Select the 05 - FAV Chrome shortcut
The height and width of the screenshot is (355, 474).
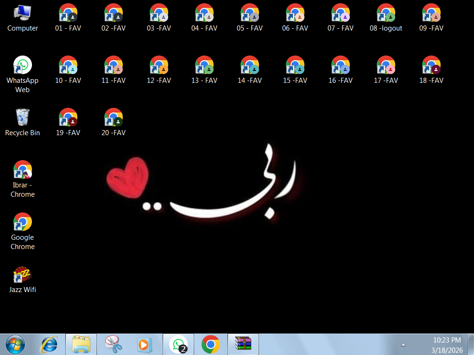click(x=250, y=18)
